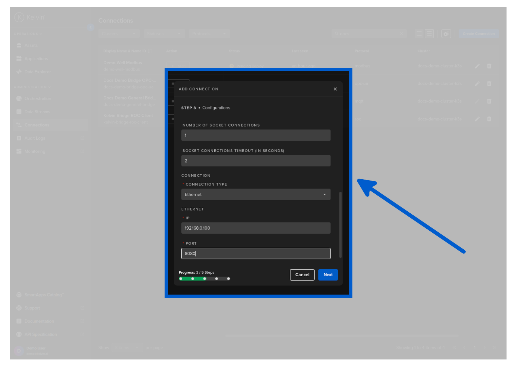Screen dimensions: 517x367
Task: Click the fourth step dot in progress bar
Action: pos(216,279)
